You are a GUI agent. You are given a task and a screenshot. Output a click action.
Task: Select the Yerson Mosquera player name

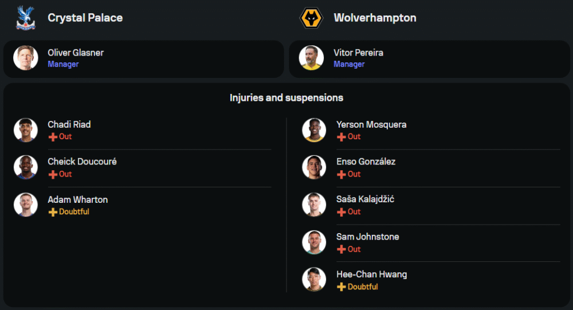tap(371, 124)
